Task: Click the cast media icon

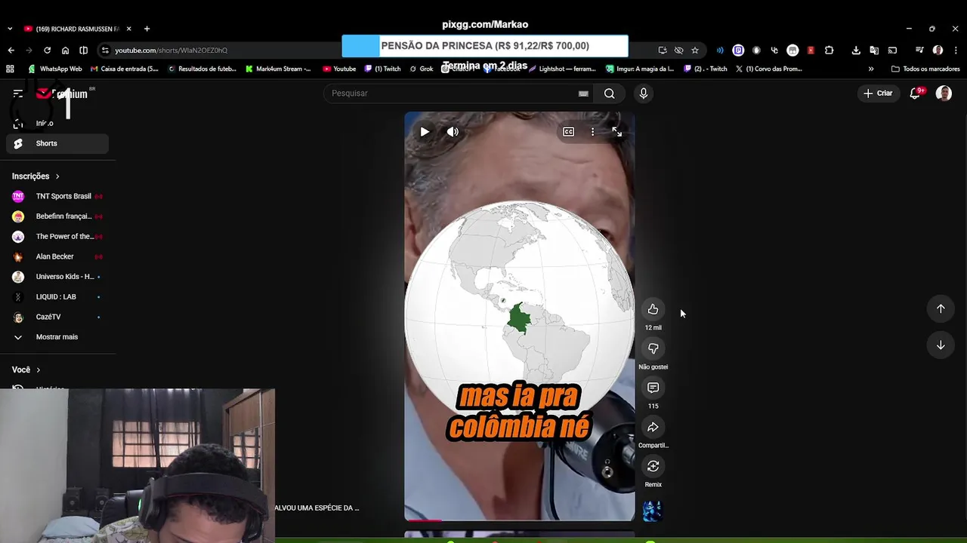Action: coord(892,51)
